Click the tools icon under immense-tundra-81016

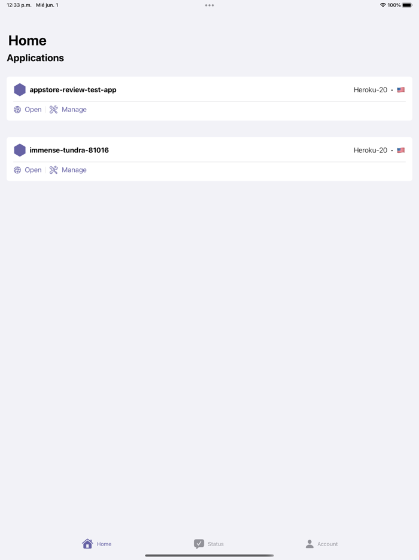click(x=54, y=170)
